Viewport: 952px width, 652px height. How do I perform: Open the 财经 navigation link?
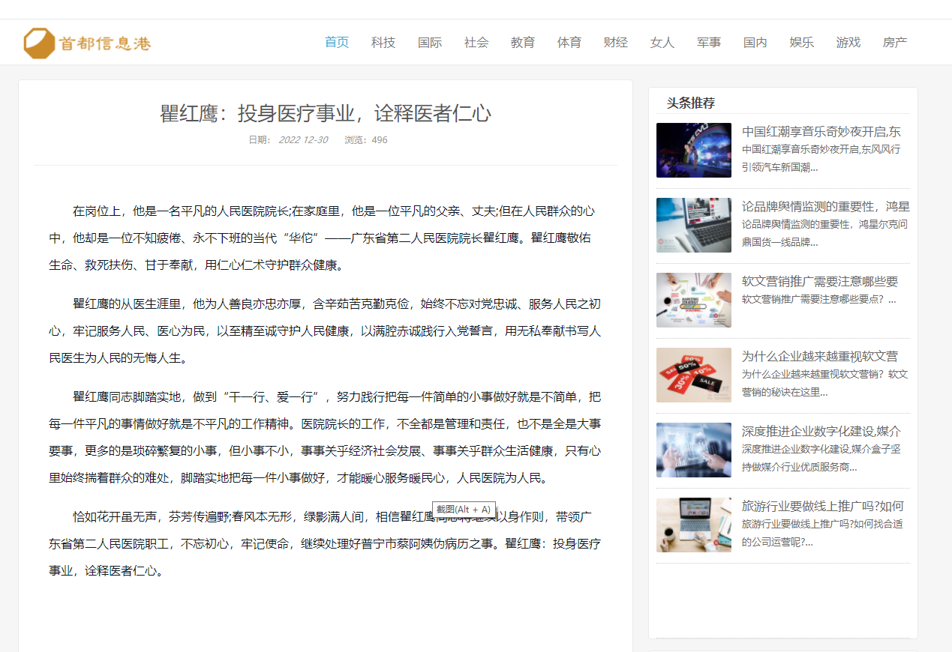(616, 42)
